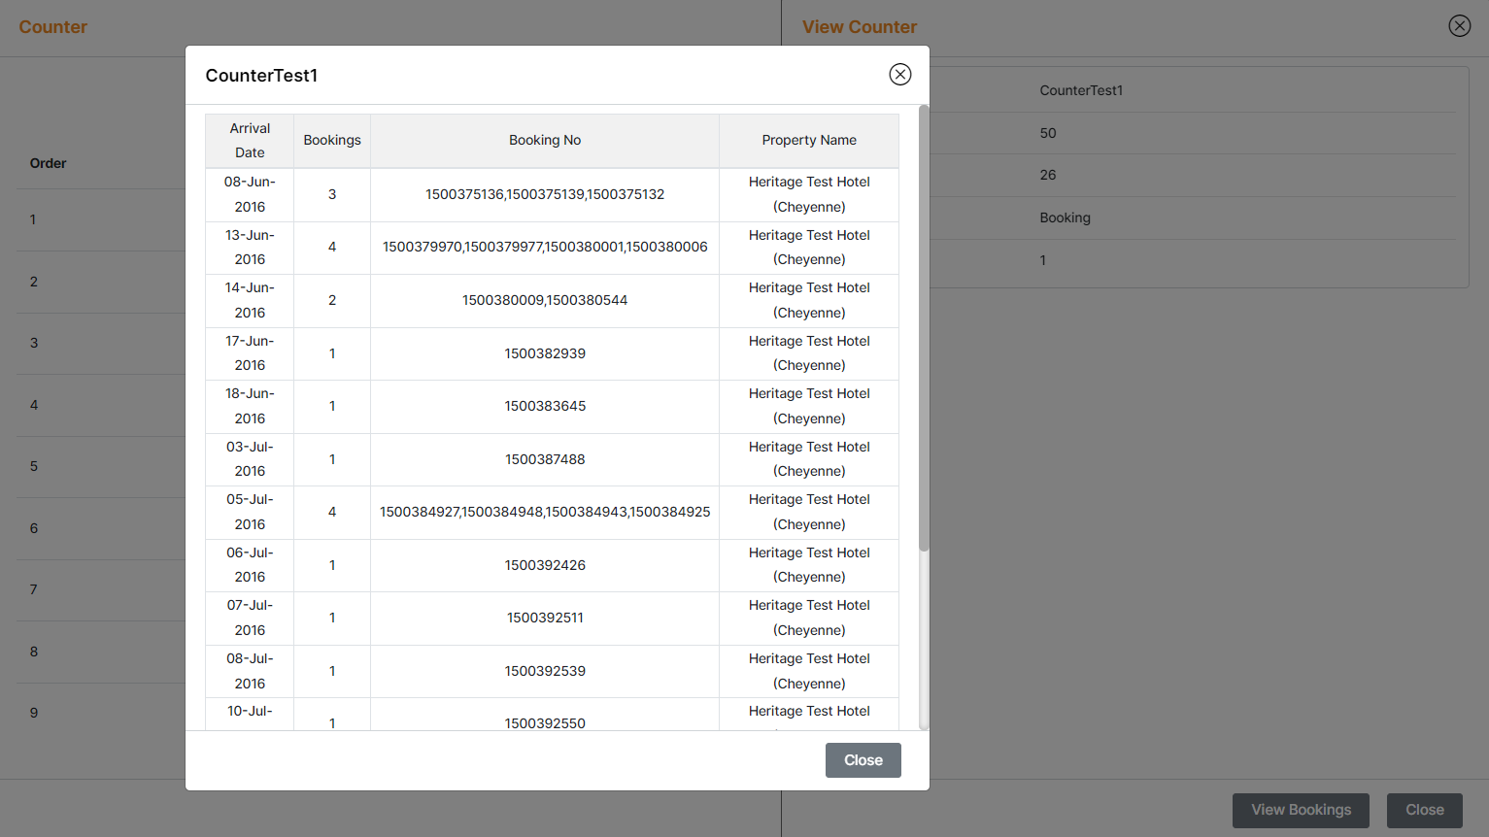This screenshot has width=1489, height=837.
Task: Click bookings count 4 for 13-Jun-2016
Action: pos(332,248)
